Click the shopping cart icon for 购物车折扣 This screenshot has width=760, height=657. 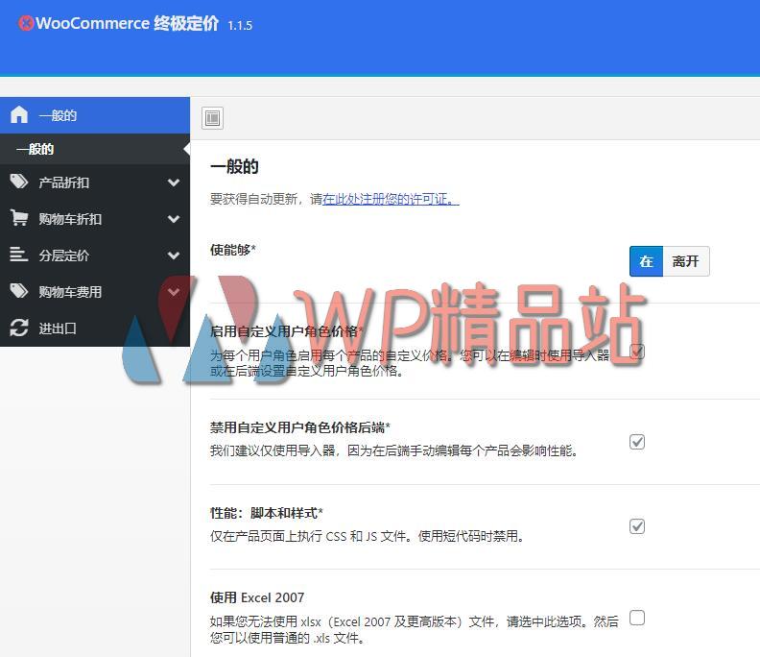coord(19,218)
